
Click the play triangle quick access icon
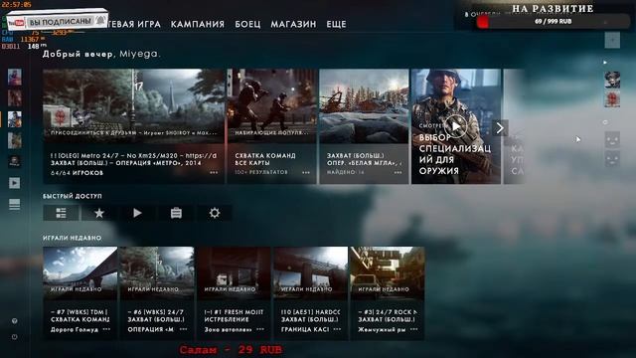(137, 213)
